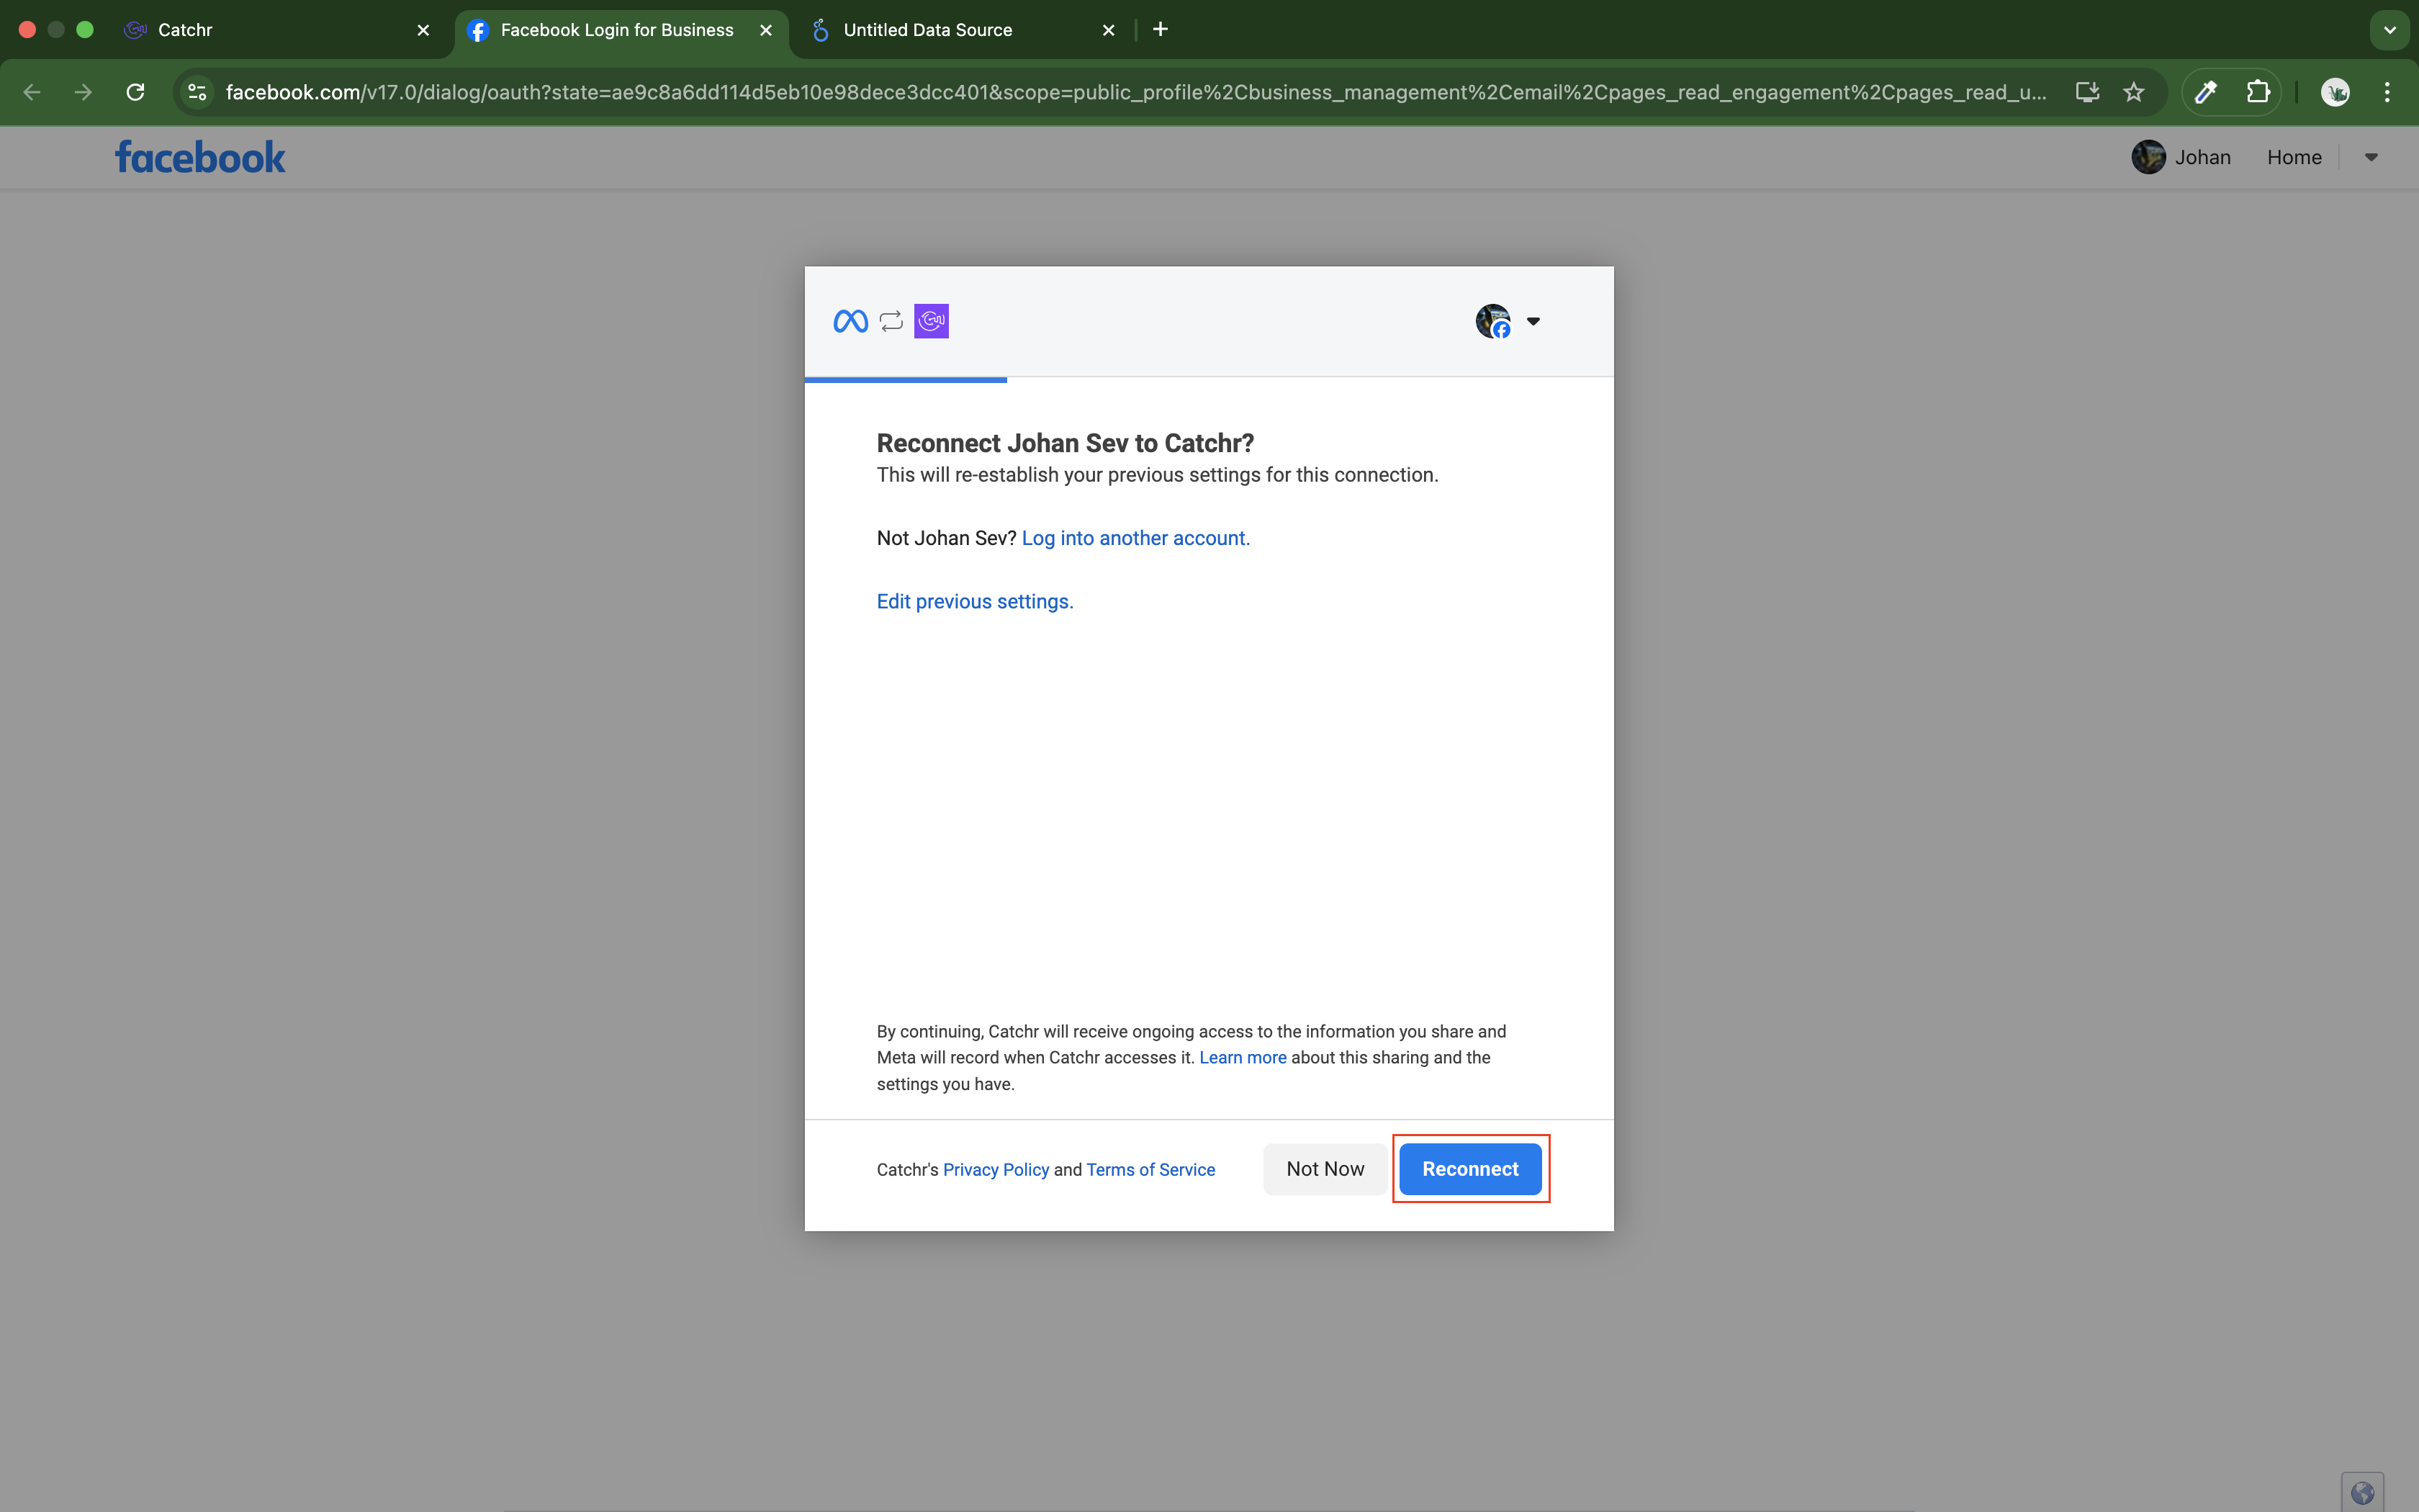View site information icon in address bar
This screenshot has width=2419, height=1512.
click(x=197, y=92)
